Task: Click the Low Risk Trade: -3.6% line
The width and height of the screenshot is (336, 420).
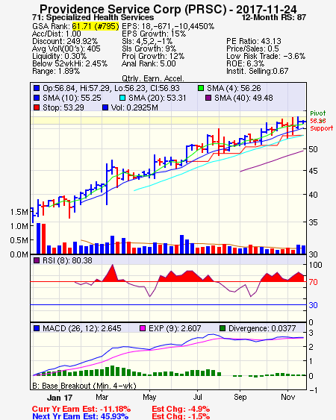Action: pos(266,56)
